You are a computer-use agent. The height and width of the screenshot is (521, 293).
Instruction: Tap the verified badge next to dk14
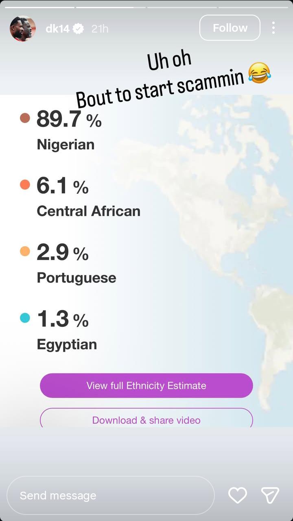pos(78,29)
